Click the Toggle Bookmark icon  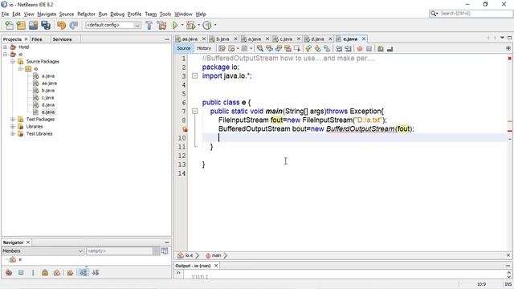click(327, 48)
